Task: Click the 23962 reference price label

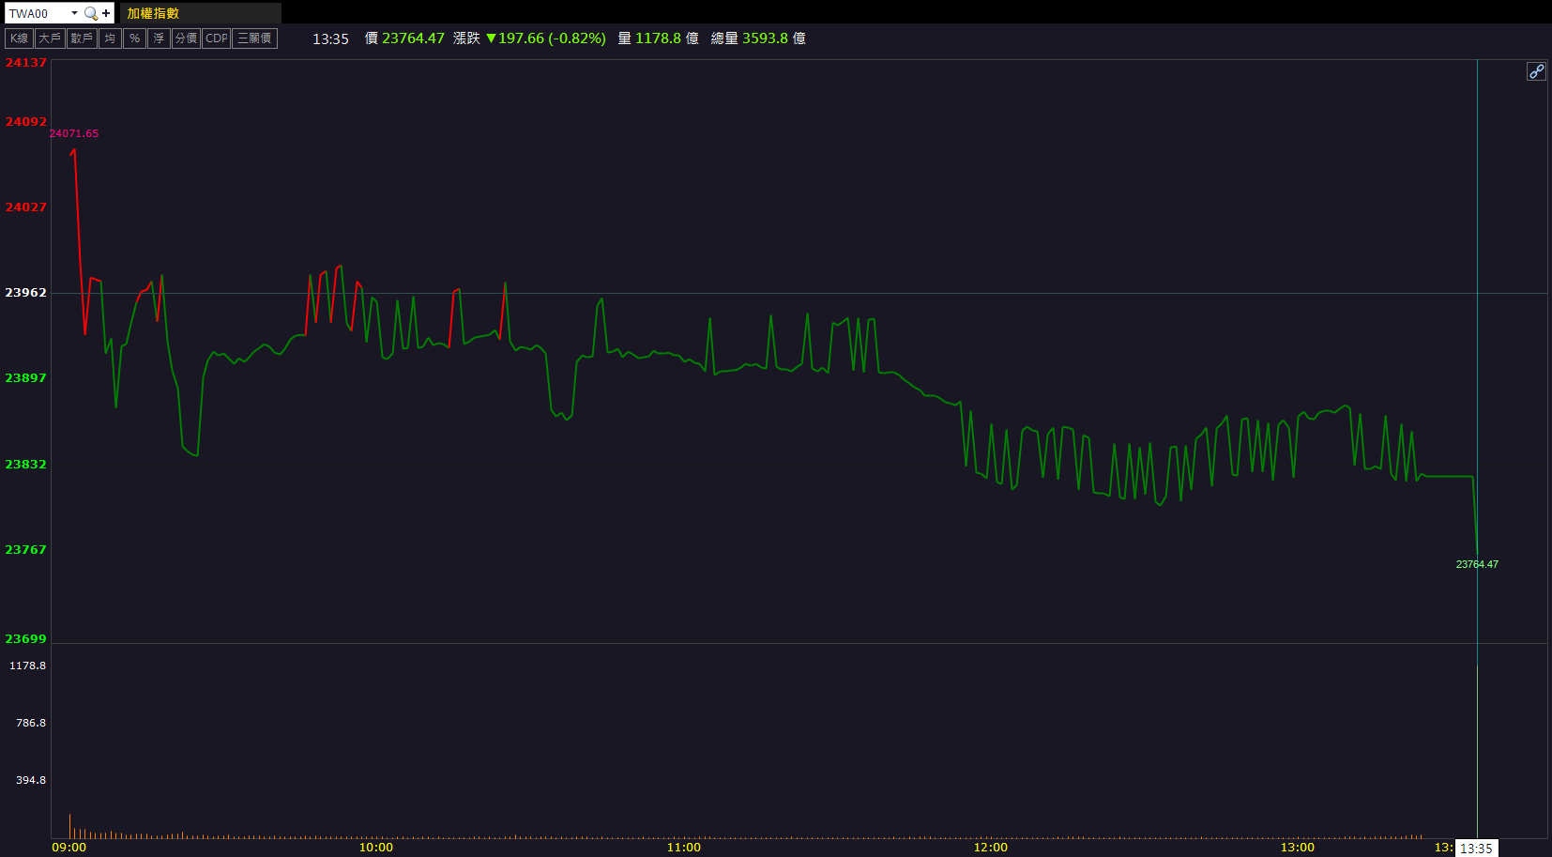Action: 25,293
